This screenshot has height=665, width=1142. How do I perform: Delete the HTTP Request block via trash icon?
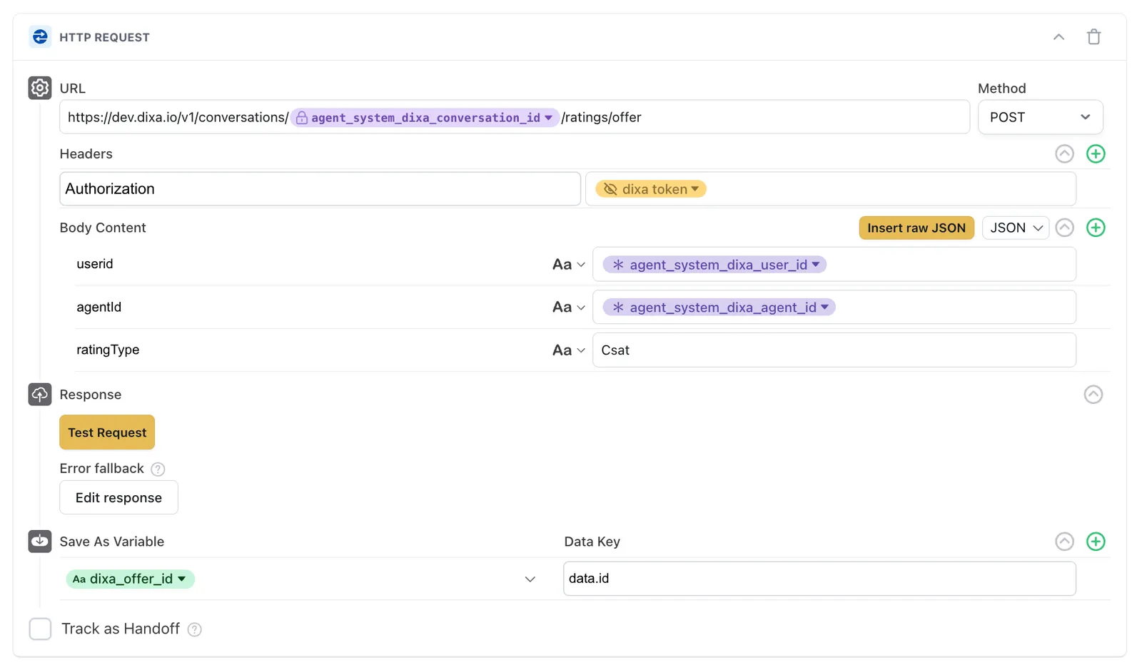(1093, 37)
